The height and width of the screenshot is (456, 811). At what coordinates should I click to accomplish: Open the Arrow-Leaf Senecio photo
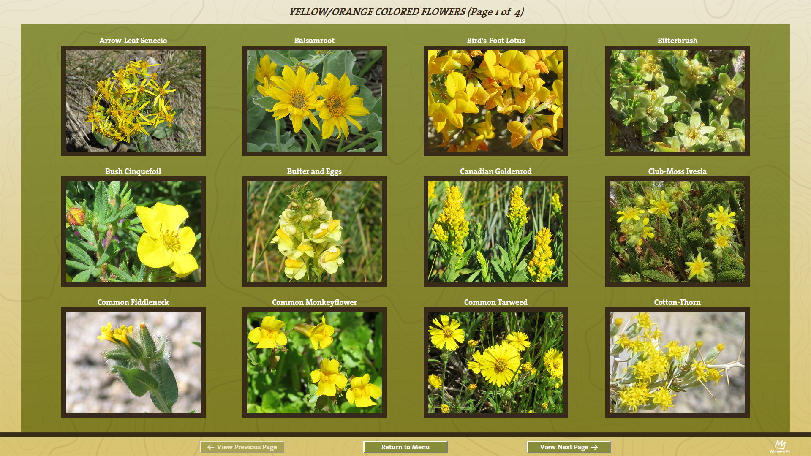(133, 101)
